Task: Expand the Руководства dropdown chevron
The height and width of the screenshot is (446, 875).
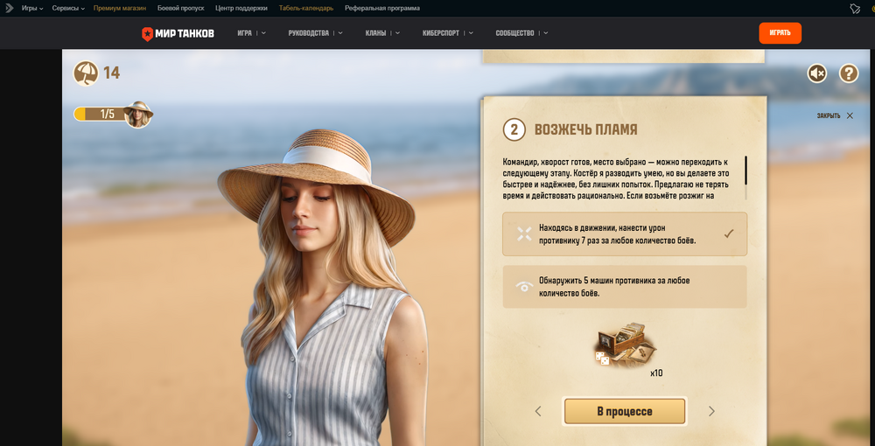Action: click(340, 33)
